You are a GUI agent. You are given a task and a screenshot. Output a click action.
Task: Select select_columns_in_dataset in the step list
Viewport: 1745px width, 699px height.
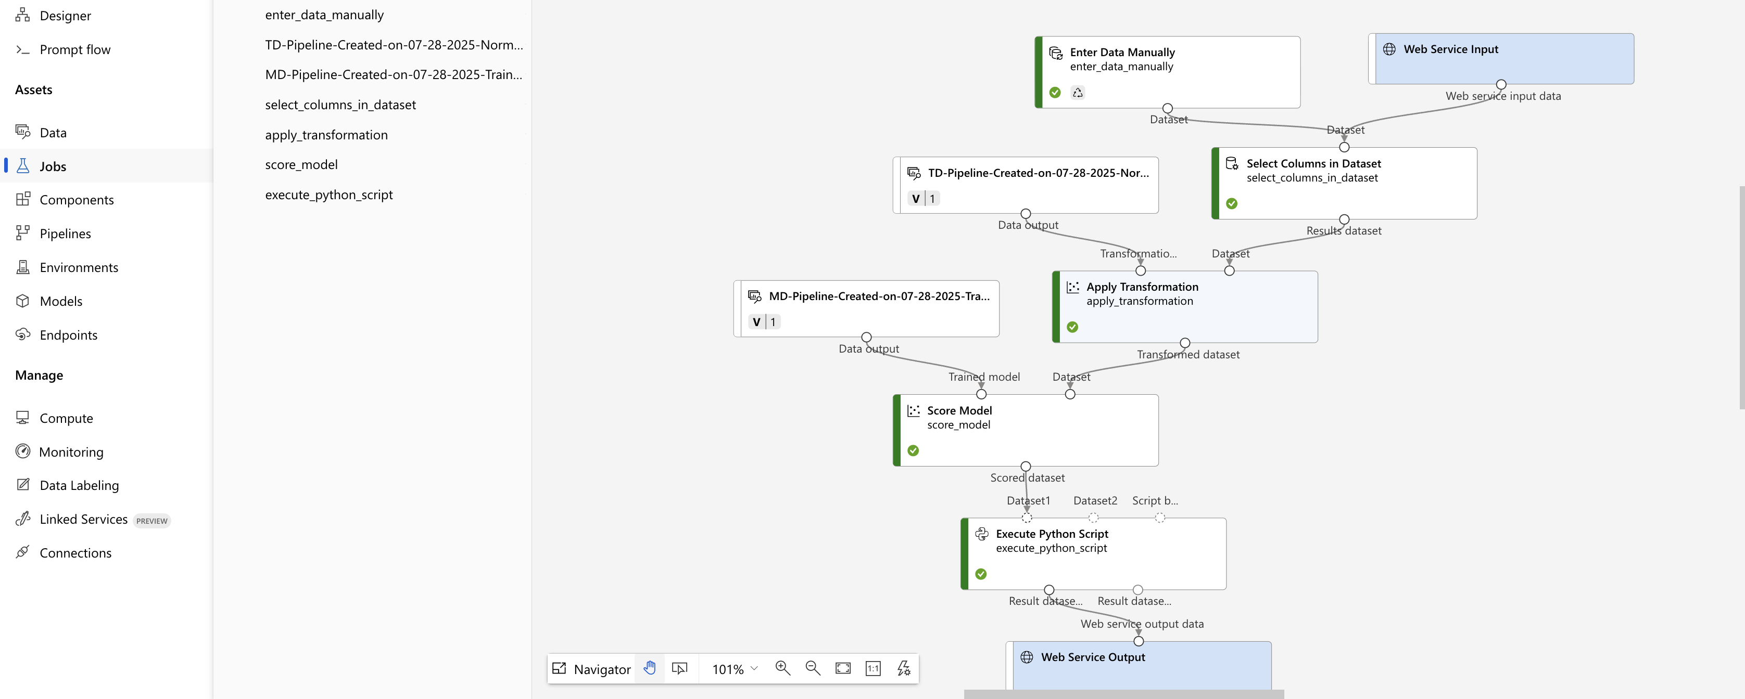pyautogui.click(x=340, y=105)
